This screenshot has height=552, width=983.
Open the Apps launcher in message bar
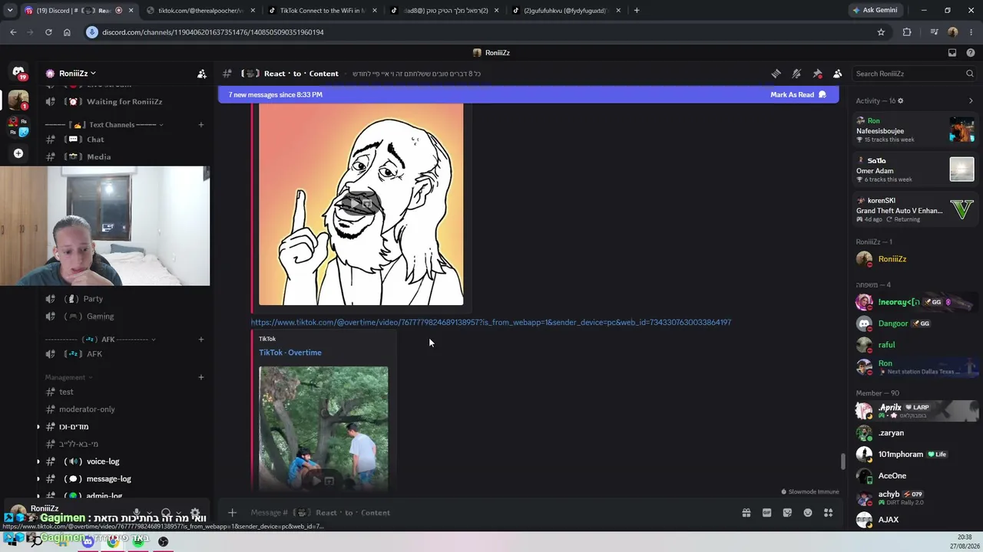[x=828, y=513]
